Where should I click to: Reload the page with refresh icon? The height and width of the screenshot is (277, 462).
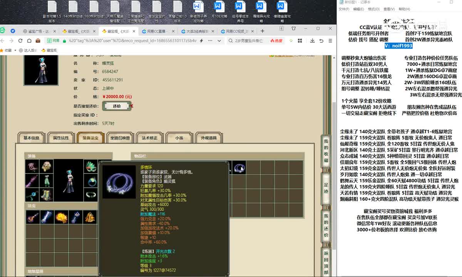[x=20, y=40]
